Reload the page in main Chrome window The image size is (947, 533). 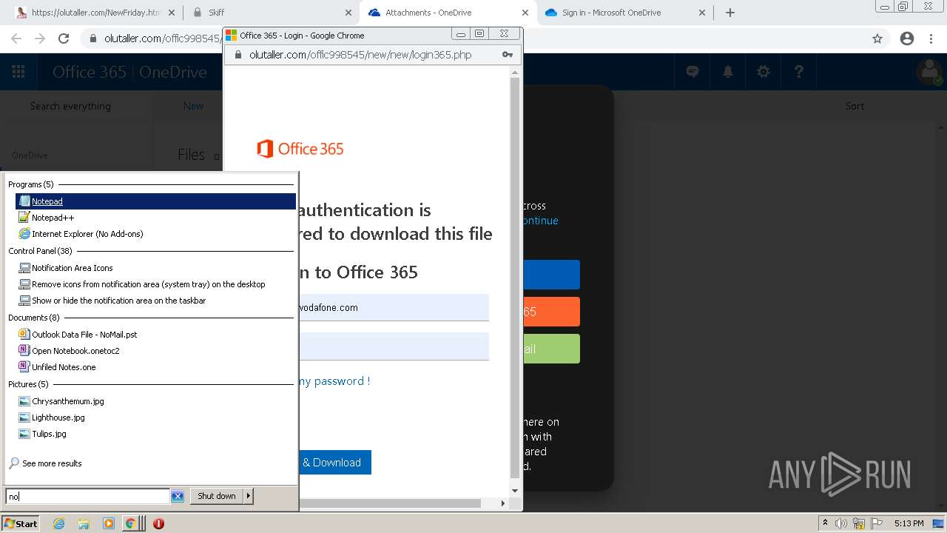tap(64, 38)
